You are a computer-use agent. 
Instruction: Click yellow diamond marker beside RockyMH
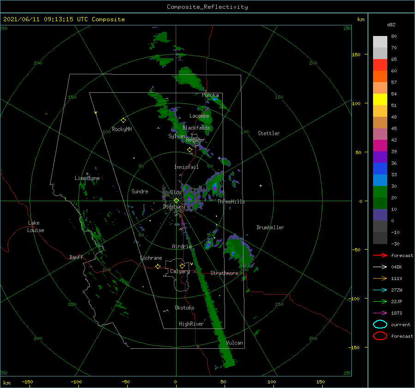click(x=123, y=120)
